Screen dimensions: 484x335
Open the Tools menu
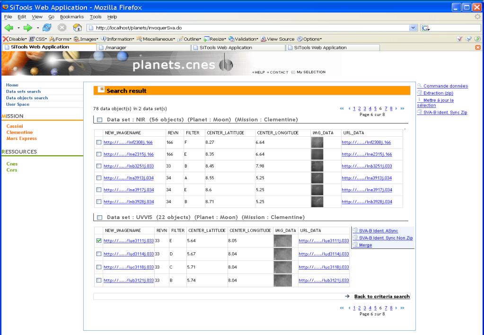pos(96,17)
